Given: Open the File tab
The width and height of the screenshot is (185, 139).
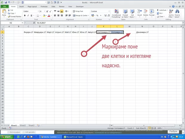Looking at the screenshot, I should coord(4,7).
